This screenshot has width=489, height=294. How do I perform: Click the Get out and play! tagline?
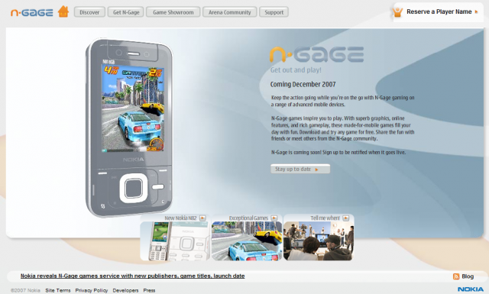pos(296,69)
